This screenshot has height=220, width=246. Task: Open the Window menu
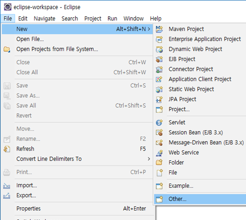coord(134,18)
